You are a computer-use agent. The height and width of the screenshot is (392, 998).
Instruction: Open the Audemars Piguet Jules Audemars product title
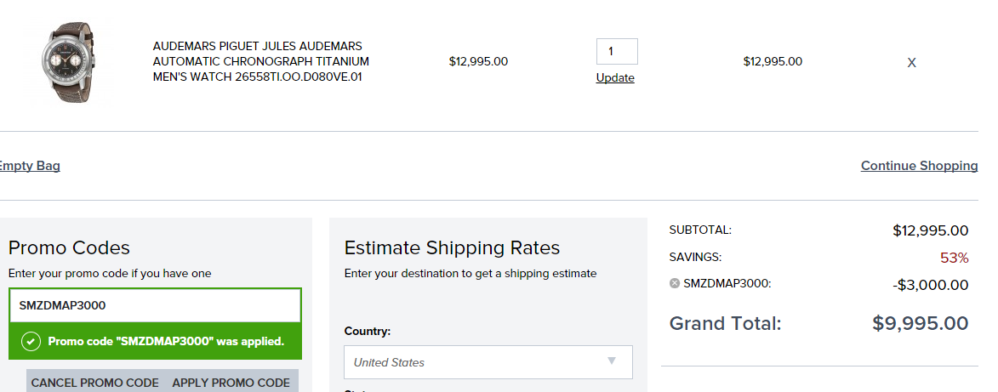click(x=261, y=62)
